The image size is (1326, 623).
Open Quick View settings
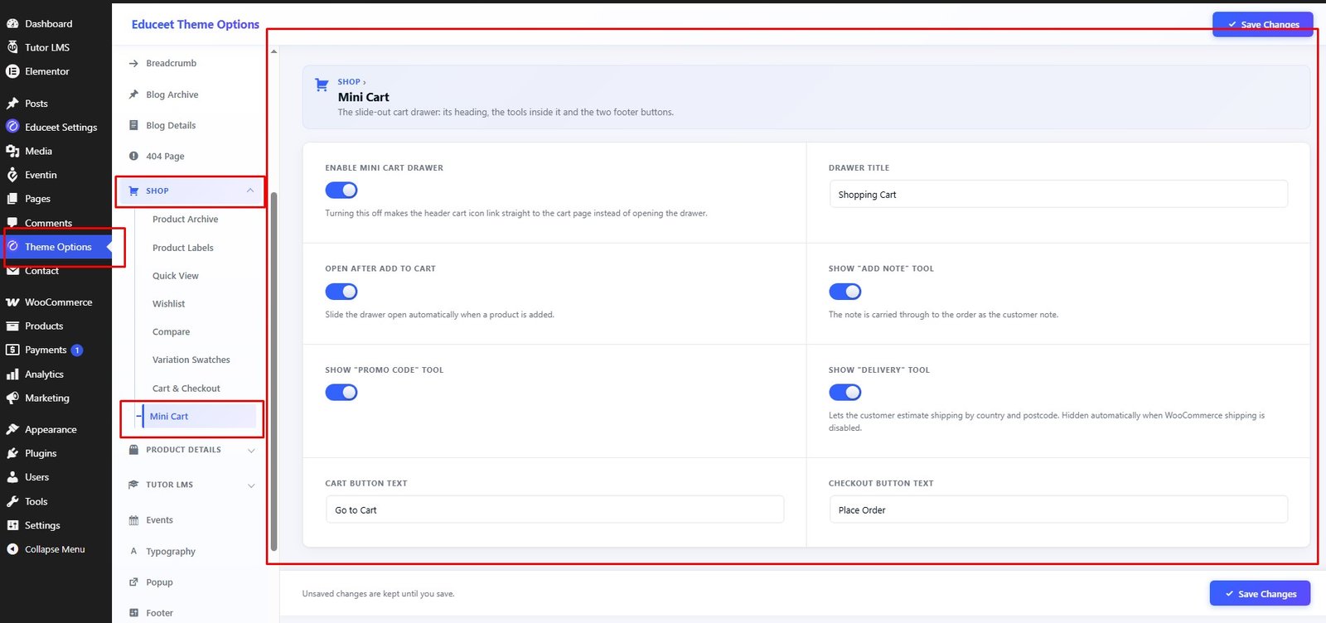click(x=176, y=276)
